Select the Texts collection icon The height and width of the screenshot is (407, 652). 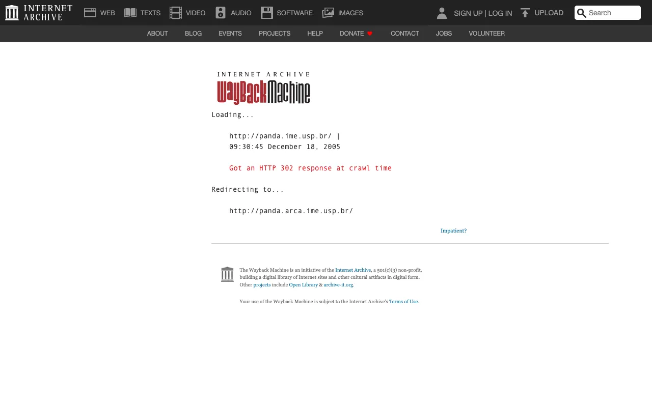coord(130,13)
